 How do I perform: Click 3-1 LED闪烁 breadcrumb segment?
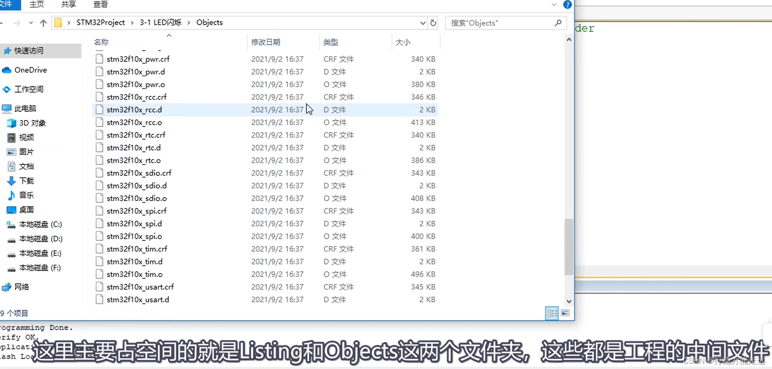(161, 22)
